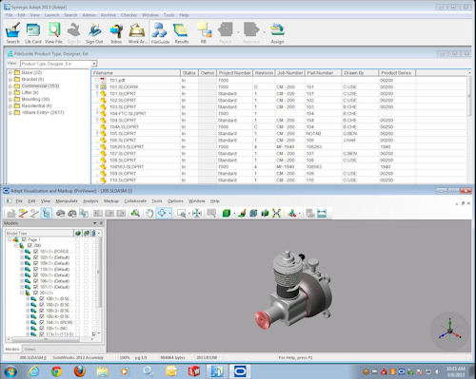Uncheck the 107<1> (Default) part checkbox
This screenshot has height=379, width=476.
[36, 287]
